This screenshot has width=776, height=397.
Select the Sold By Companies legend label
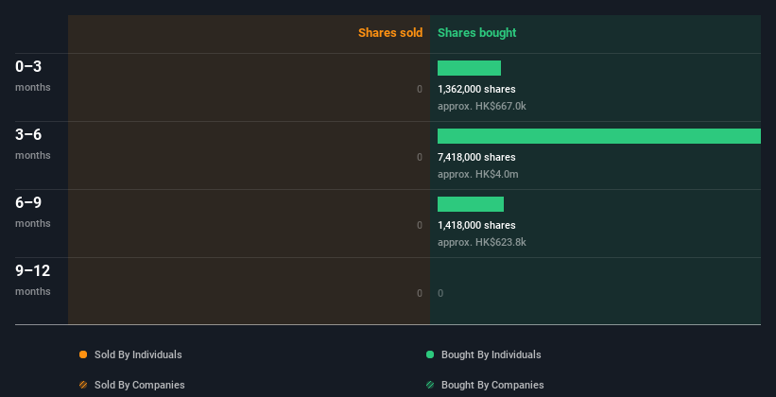coord(140,385)
